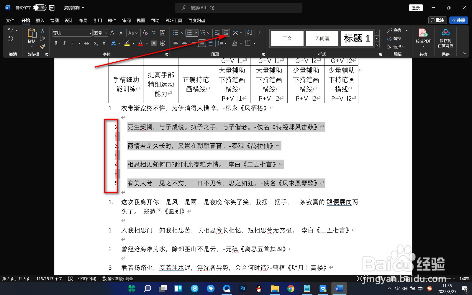Open the PDF工具 tab
472x295 pixels.
[174, 20]
